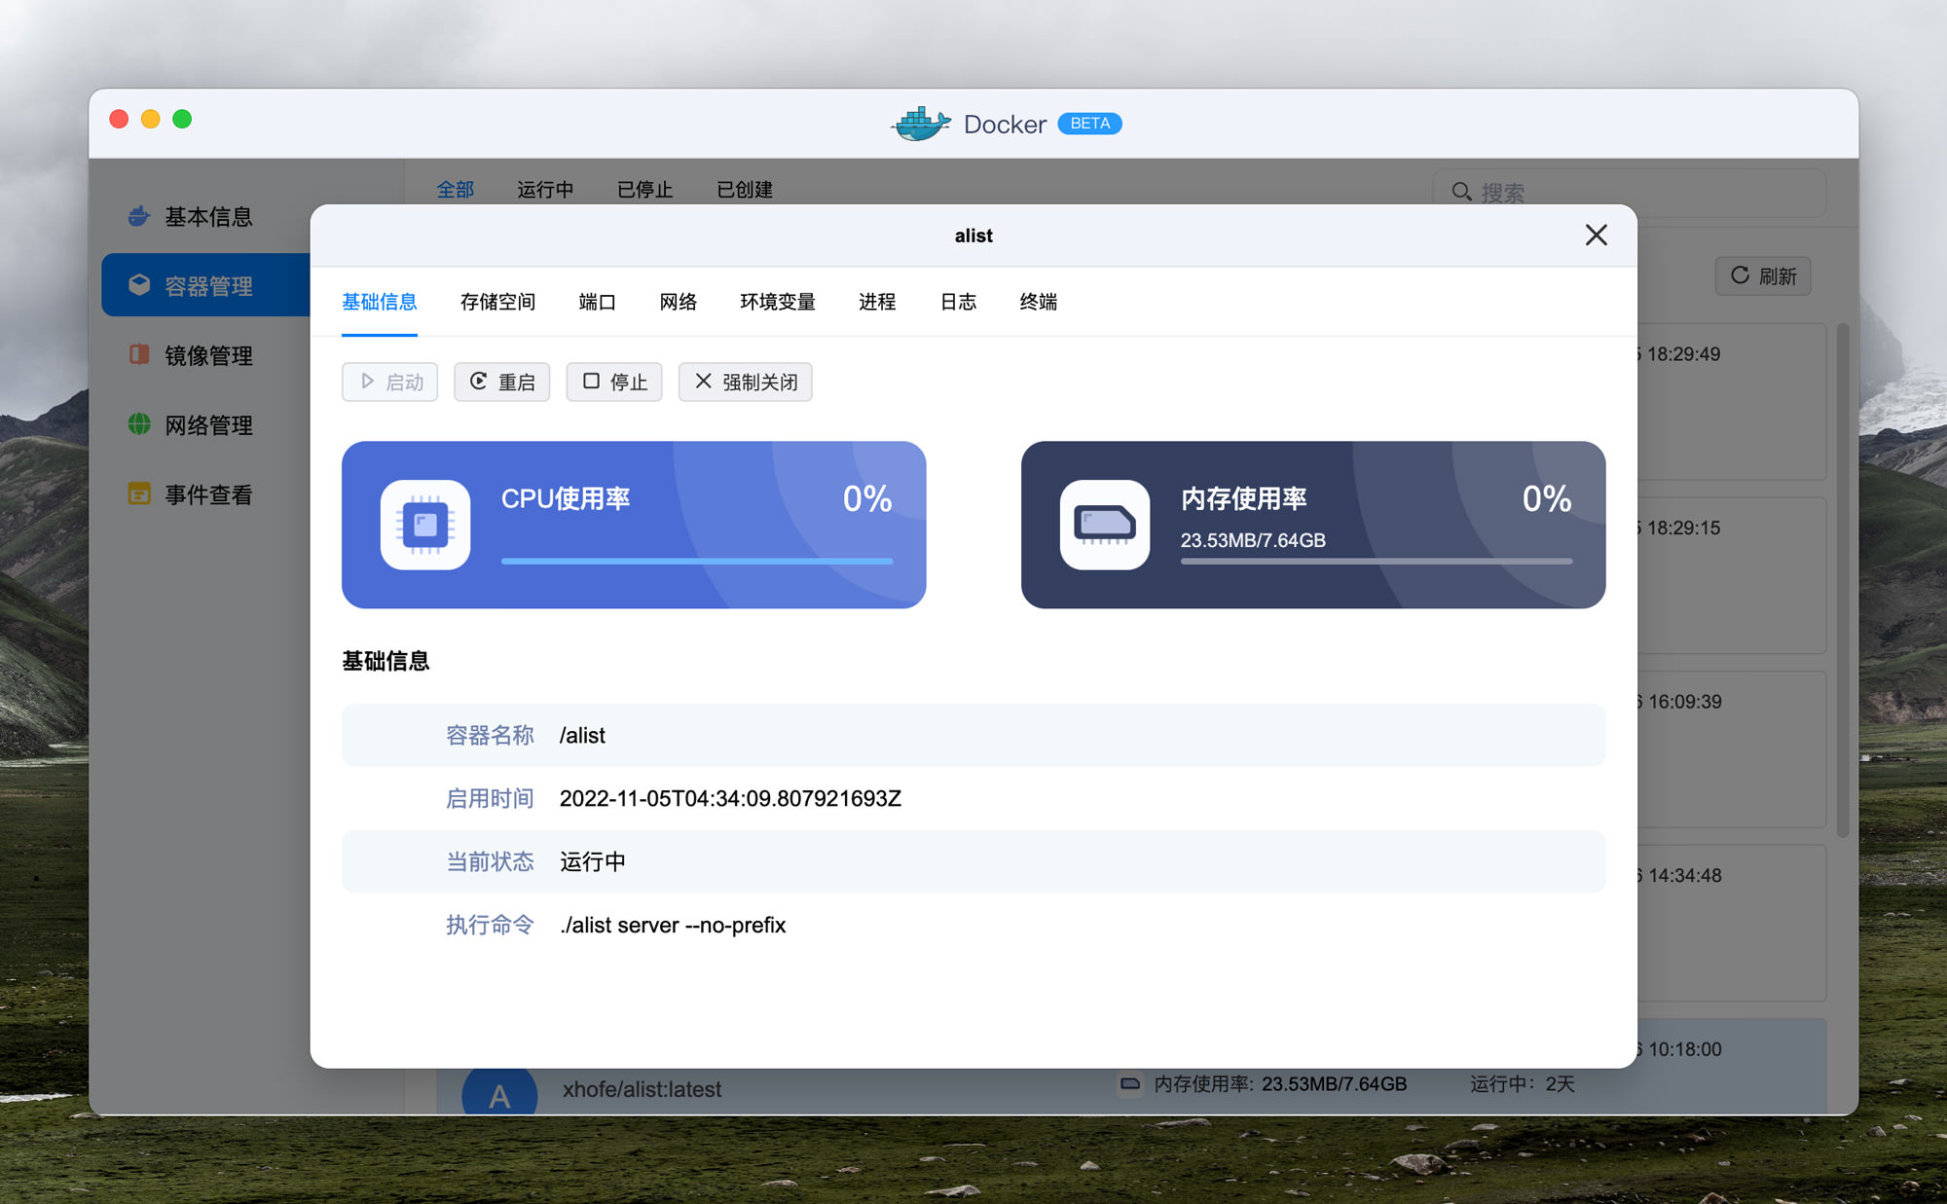This screenshot has width=1947, height=1204.
Task: Force close the container via 强制关闭
Action: pyautogui.click(x=745, y=382)
